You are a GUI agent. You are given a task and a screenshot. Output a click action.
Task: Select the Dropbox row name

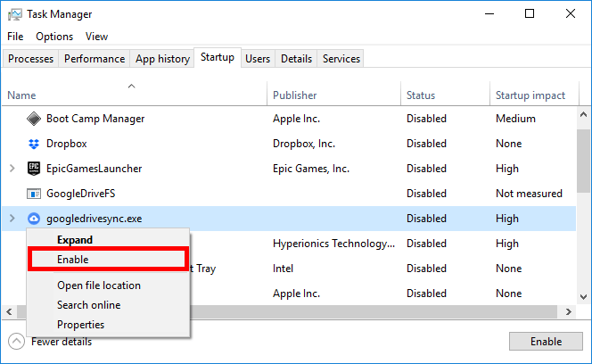67,144
